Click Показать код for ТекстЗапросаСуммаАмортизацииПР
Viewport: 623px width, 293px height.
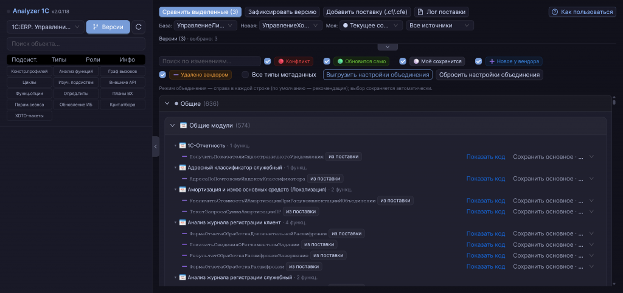pos(486,211)
